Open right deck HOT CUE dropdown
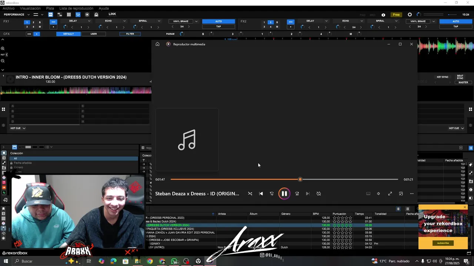This screenshot has width=474, height=266. click(456, 128)
